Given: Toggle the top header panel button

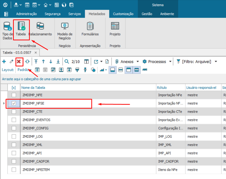Looking at the screenshot, I should click(128, 70).
